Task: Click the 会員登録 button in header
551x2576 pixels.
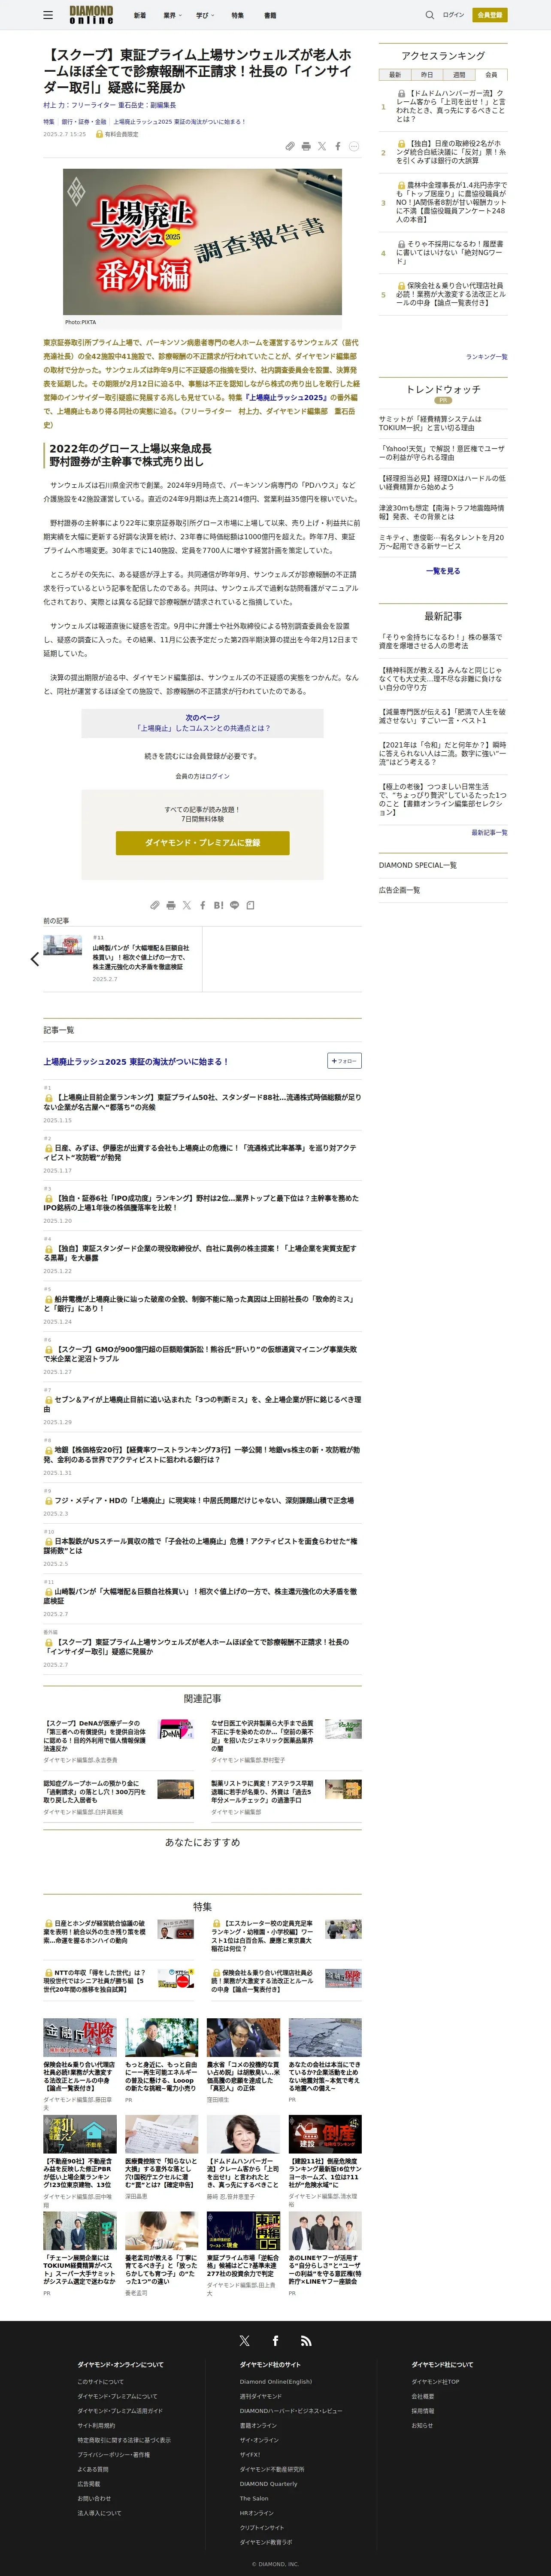Action: tap(490, 15)
